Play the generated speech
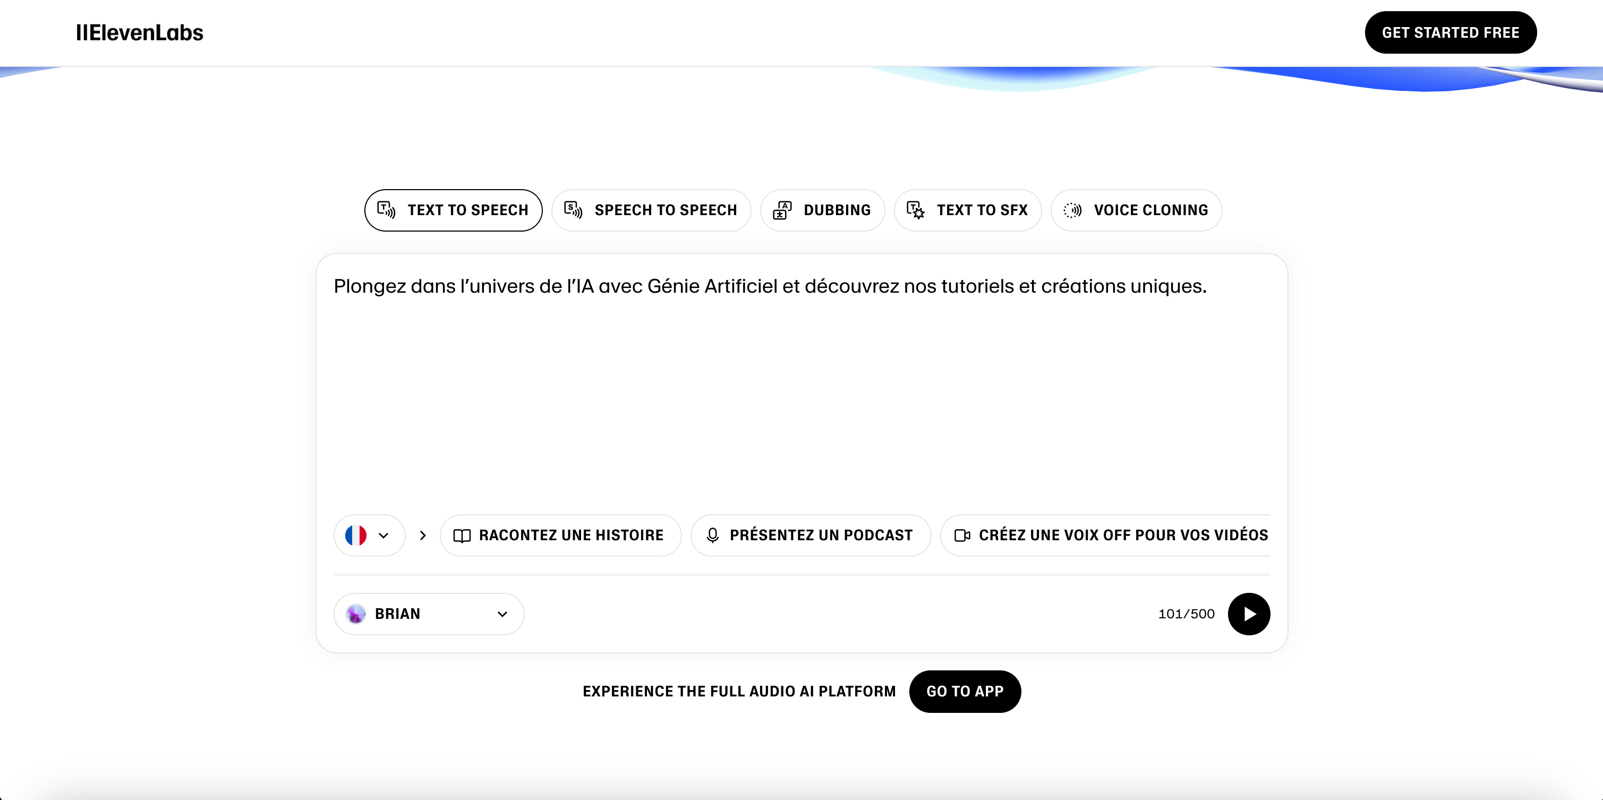Viewport: 1603px width, 800px height. coord(1249,614)
